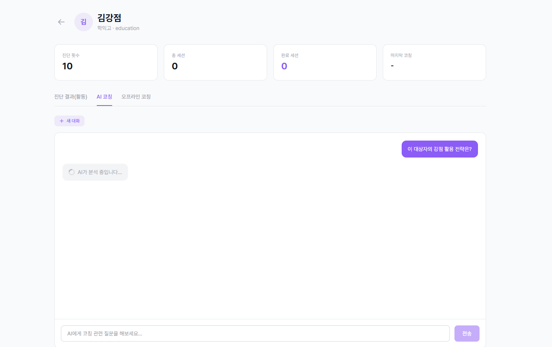
Task: Click the plus icon in 새 대화
Action: tap(62, 121)
